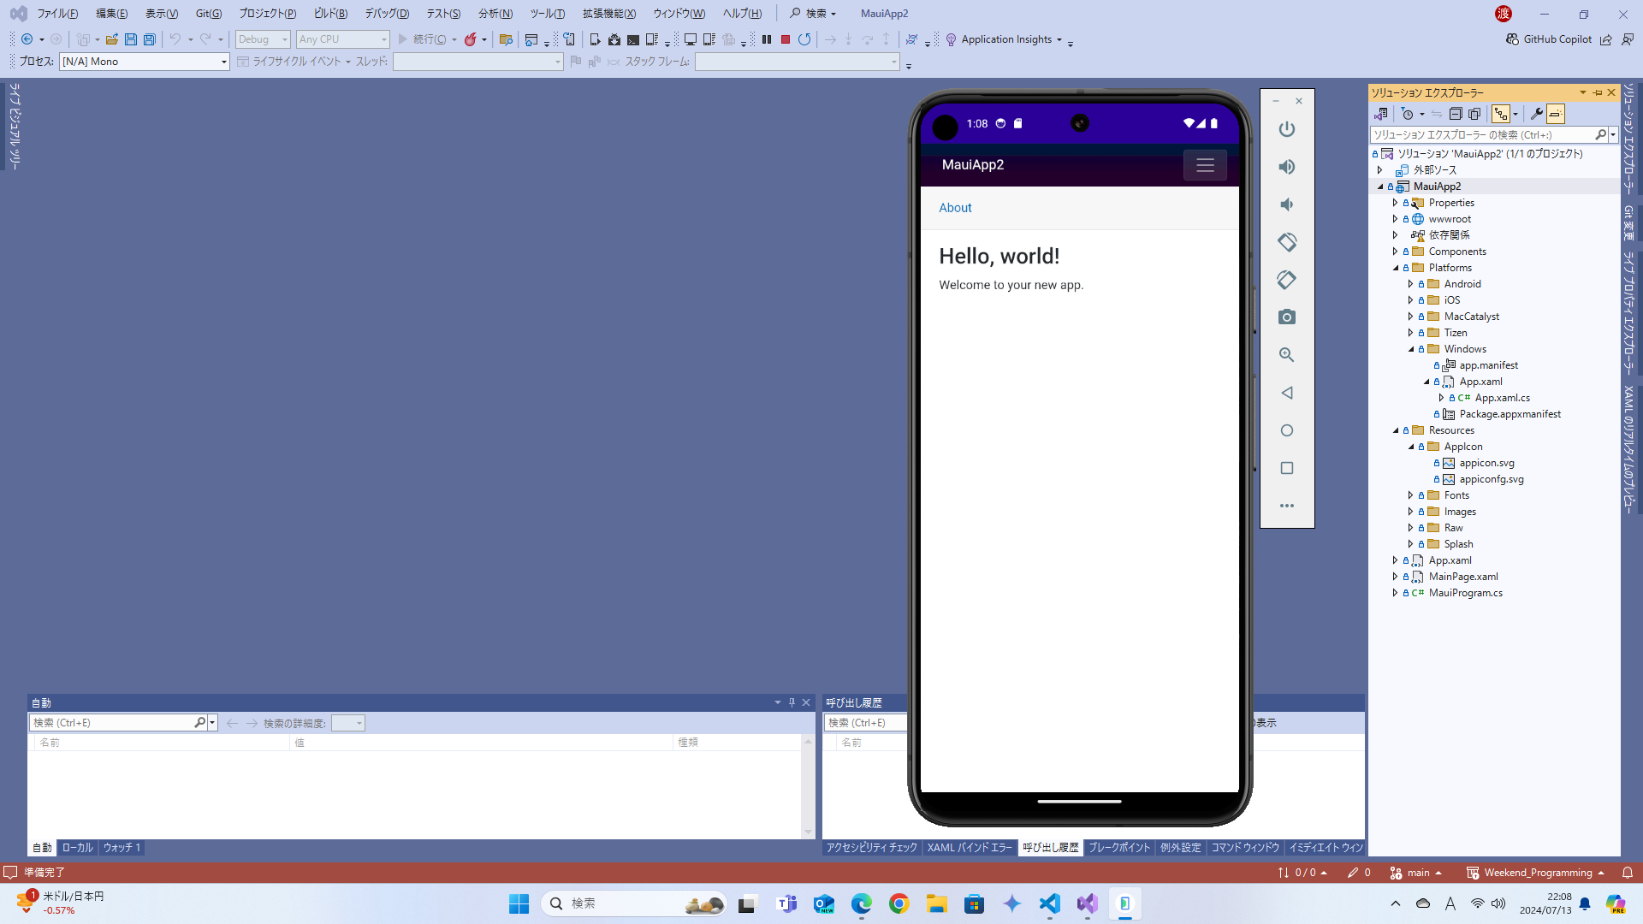Open the プロセス [N/A] Mono dropdown
Screen dimensions: 1643x924
[145, 62]
